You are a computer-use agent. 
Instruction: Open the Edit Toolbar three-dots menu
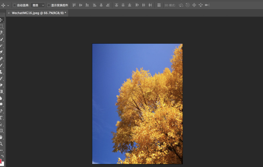(1, 150)
